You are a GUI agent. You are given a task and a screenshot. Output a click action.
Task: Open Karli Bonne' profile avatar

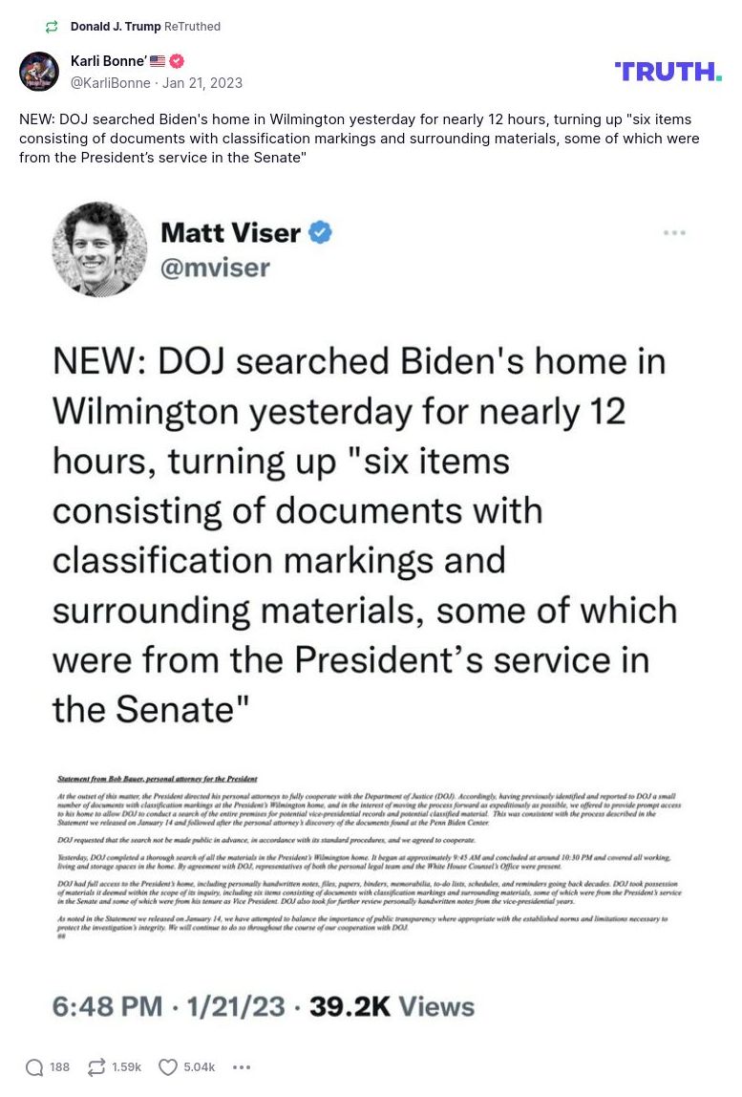[x=39, y=72]
